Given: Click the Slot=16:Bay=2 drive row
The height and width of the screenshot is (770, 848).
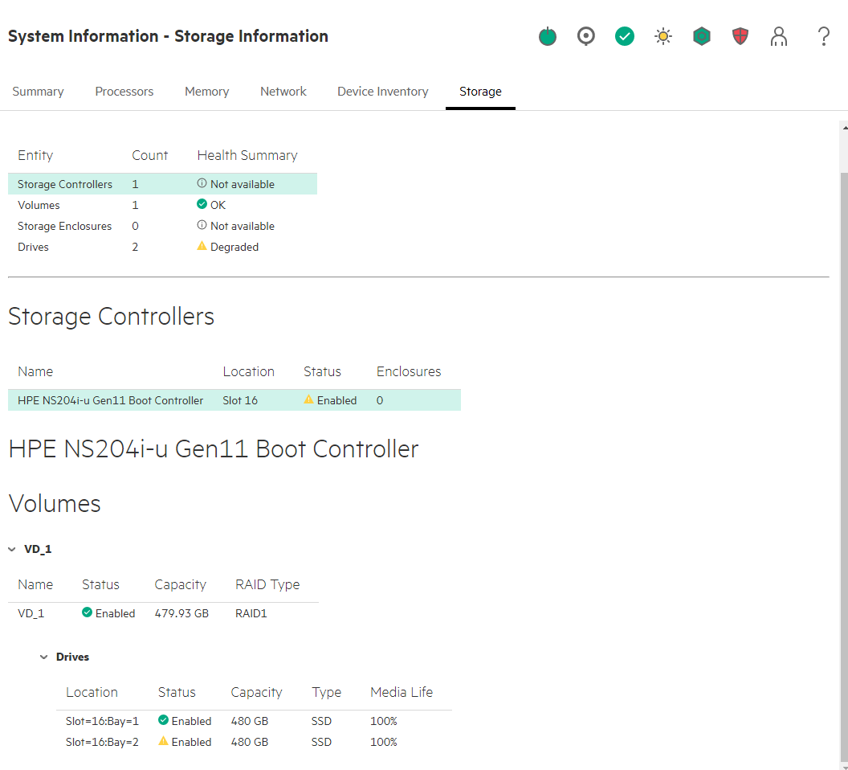Looking at the screenshot, I should pyautogui.click(x=254, y=742).
